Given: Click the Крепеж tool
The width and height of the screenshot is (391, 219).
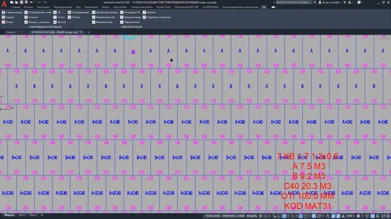Looking at the screenshot, I should pos(149,12).
